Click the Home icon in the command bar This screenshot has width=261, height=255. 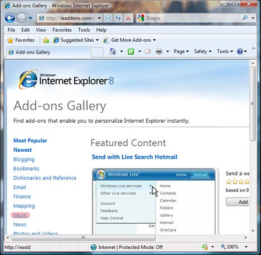pos(113,51)
